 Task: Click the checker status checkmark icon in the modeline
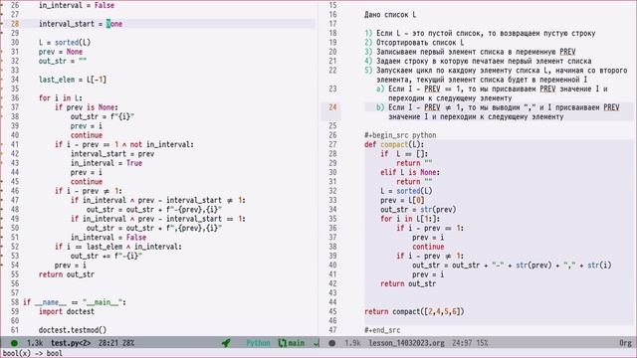point(317,343)
